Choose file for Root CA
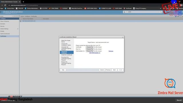The image size is (183, 103). pyautogui.click(x=89, y=49)
